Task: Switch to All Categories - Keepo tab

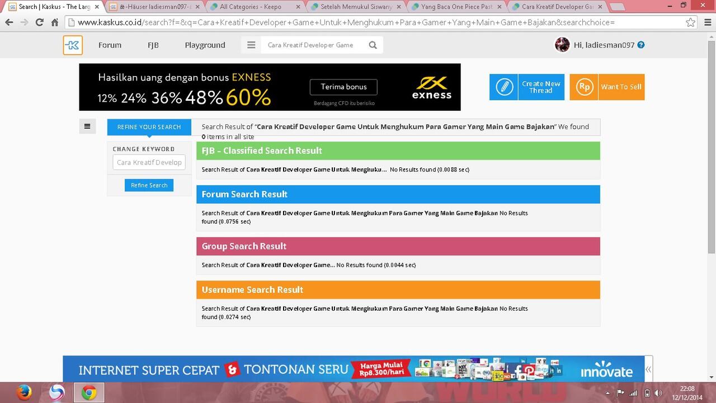Action: (x=255, y=7)
